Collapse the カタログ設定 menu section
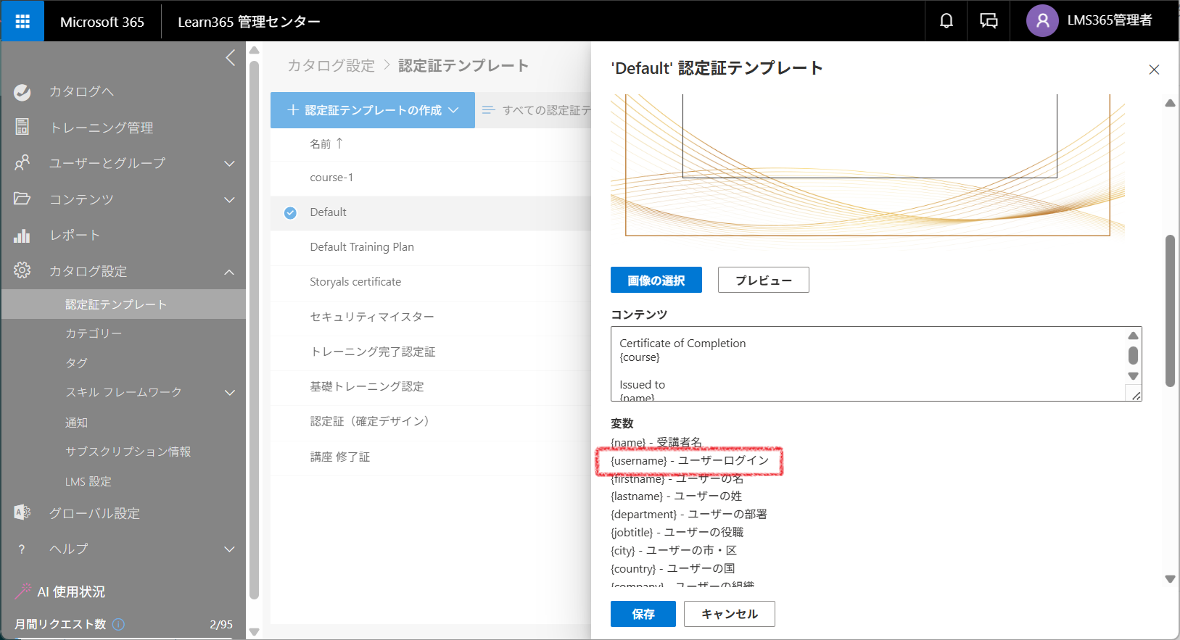Screen dimensions: 1180x640 pos(229,272)
